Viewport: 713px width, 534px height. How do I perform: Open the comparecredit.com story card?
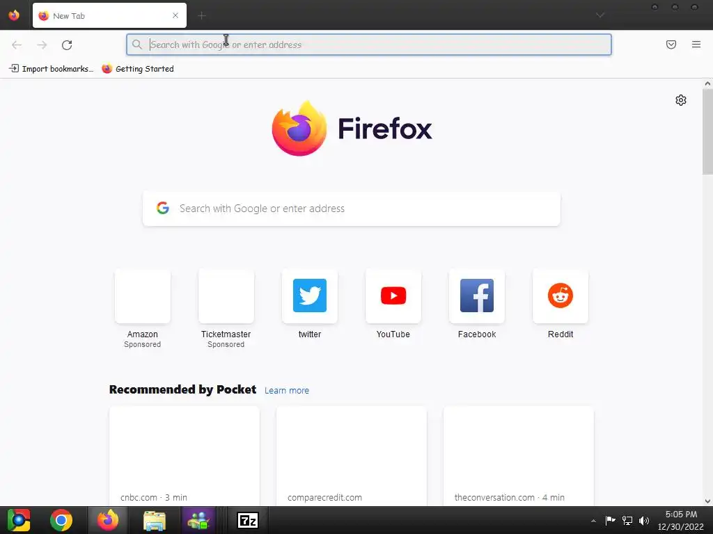[352, 456]
